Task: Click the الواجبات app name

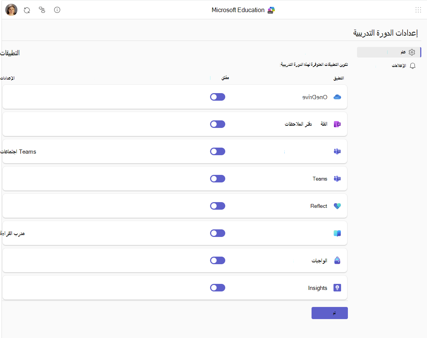Action: pos(319,261)
